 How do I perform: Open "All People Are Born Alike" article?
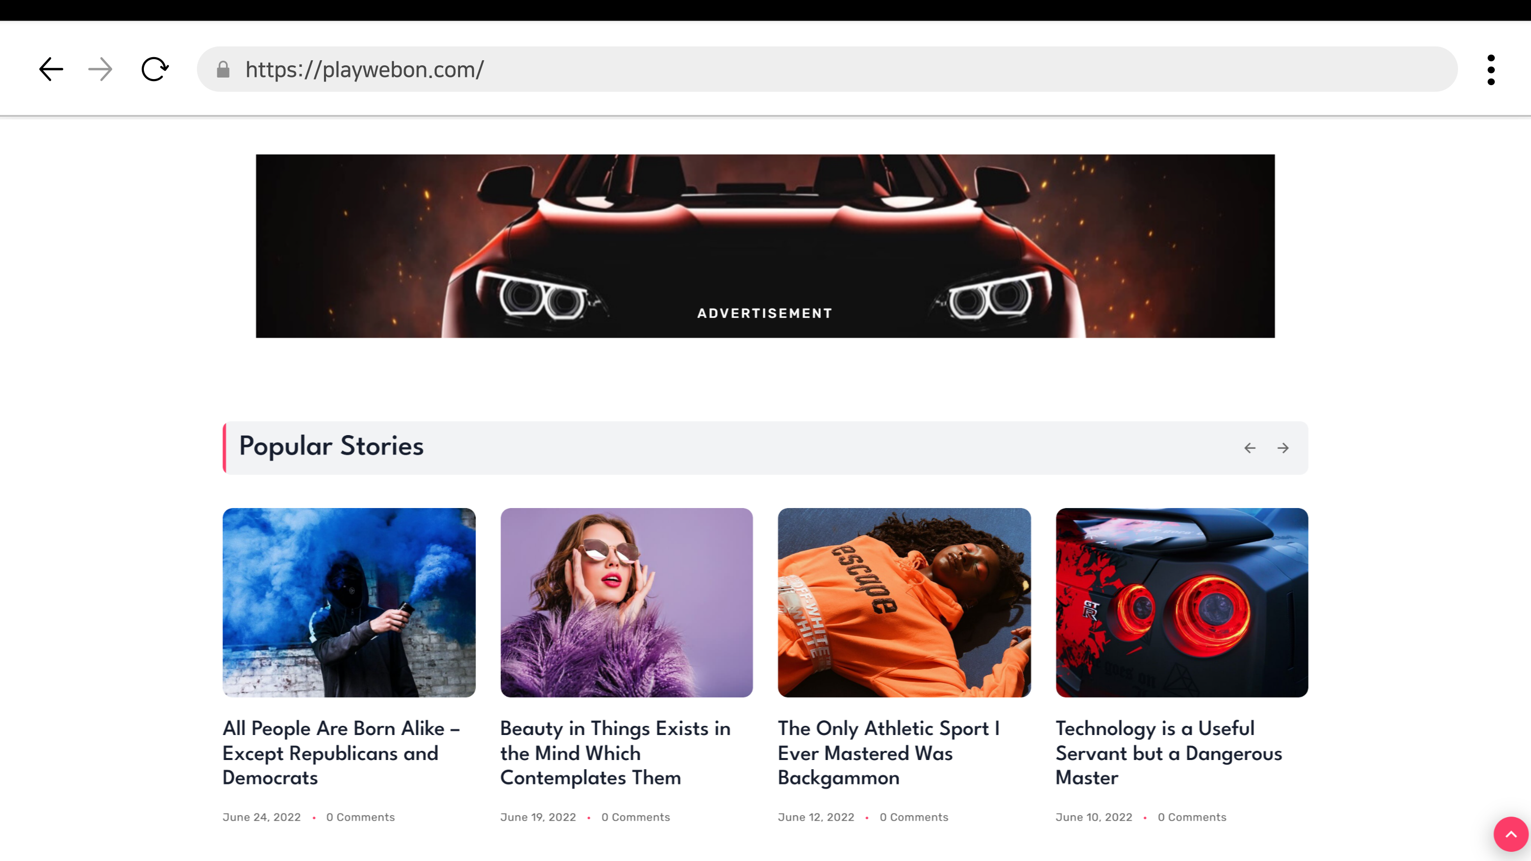click(x=341, y=753)
